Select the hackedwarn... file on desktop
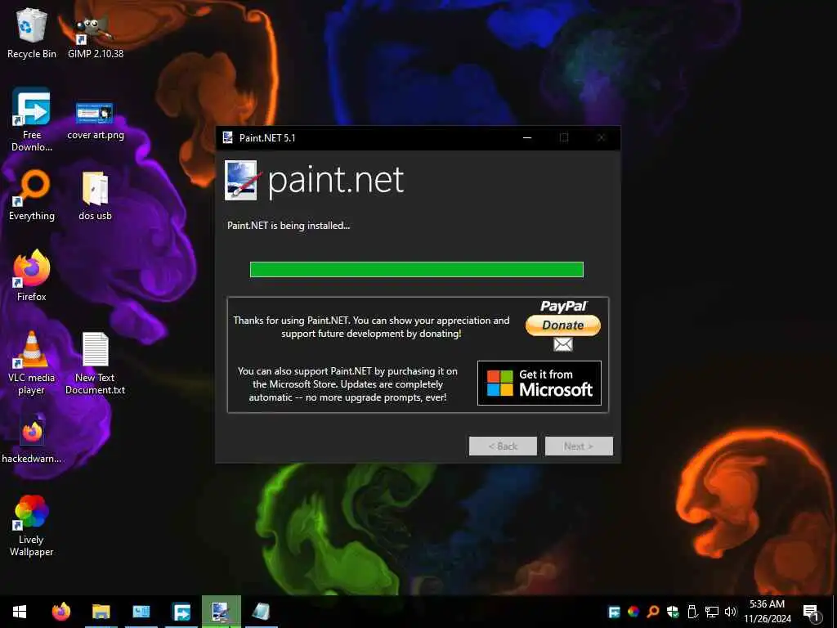This screenshot has width=837, height=628. coord(32,438)
